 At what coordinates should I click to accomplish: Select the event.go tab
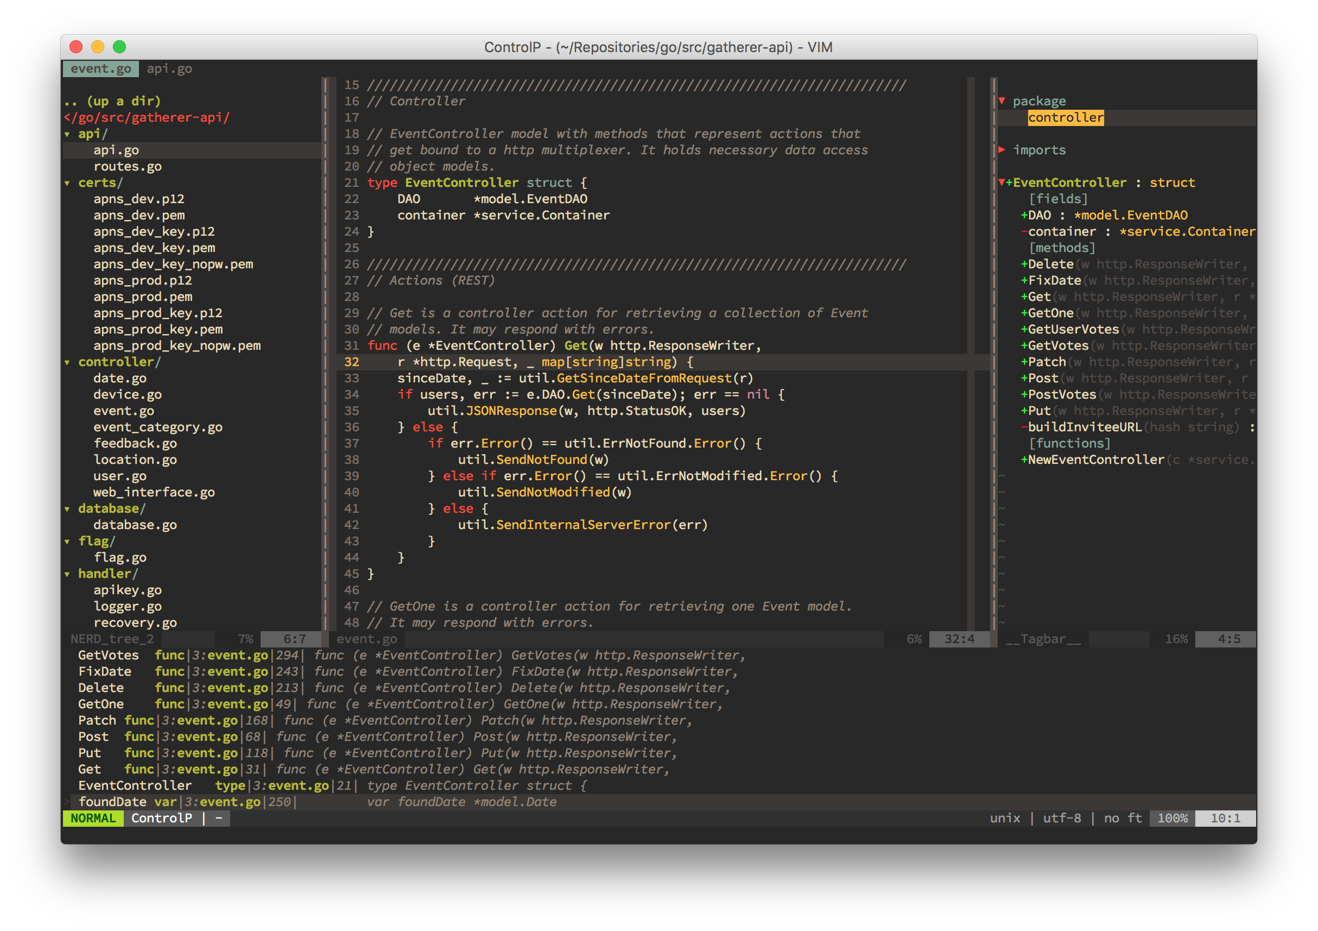pyautogui.click(x=101, y=69)
